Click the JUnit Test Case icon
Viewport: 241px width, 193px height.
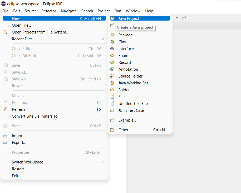coord(112,110)
